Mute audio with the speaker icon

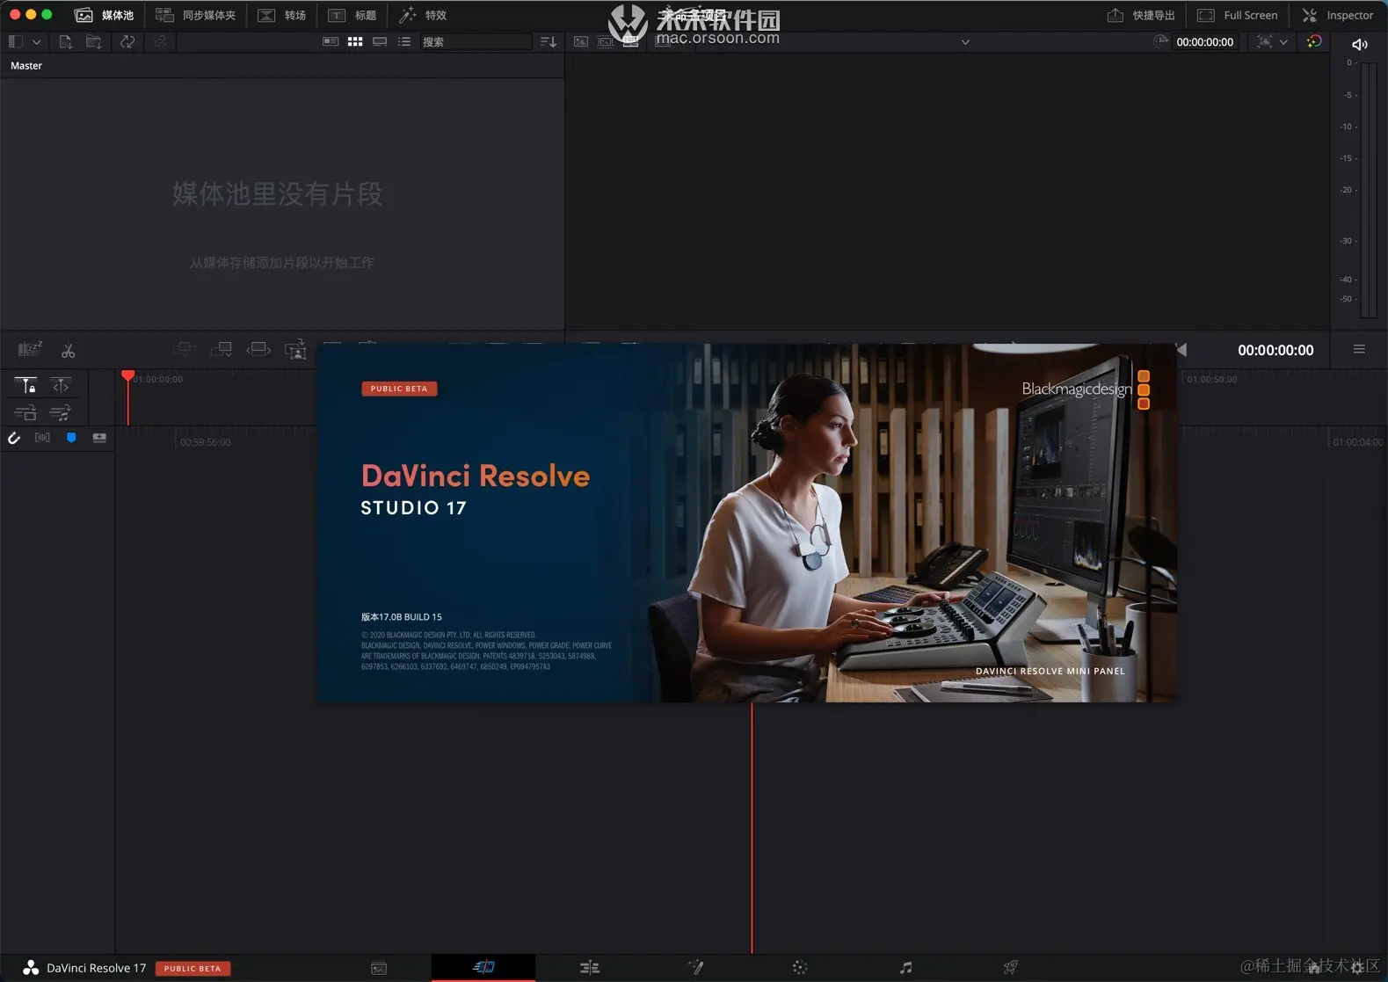click(1359, 44)
